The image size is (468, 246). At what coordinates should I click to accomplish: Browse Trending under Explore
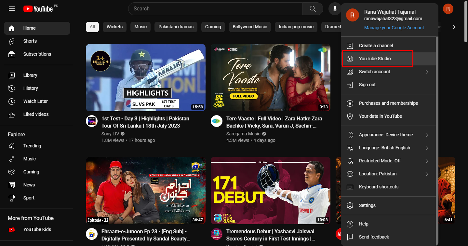click(x=37, y=146)
